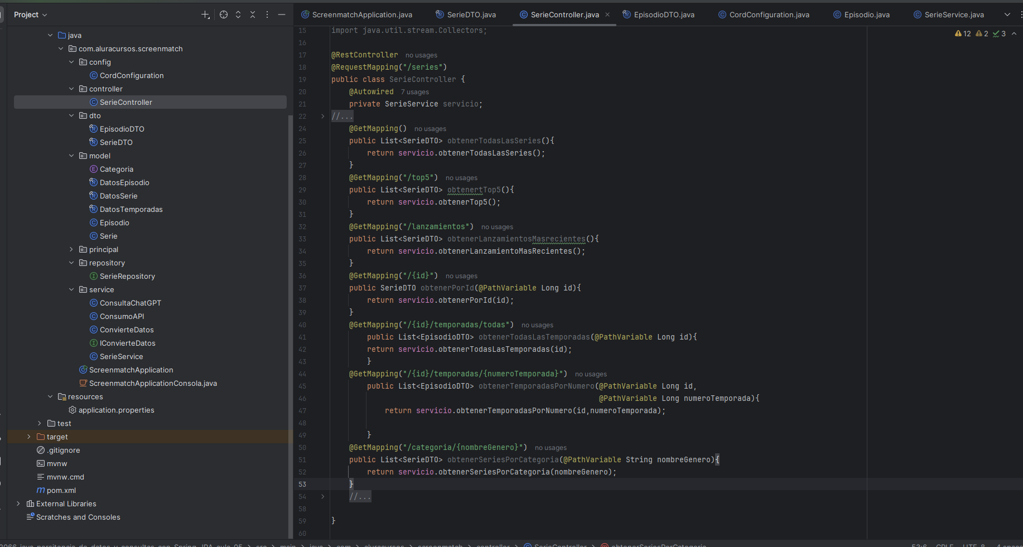
Task: Expand the test folder
Action: click(x=40, y=423)
